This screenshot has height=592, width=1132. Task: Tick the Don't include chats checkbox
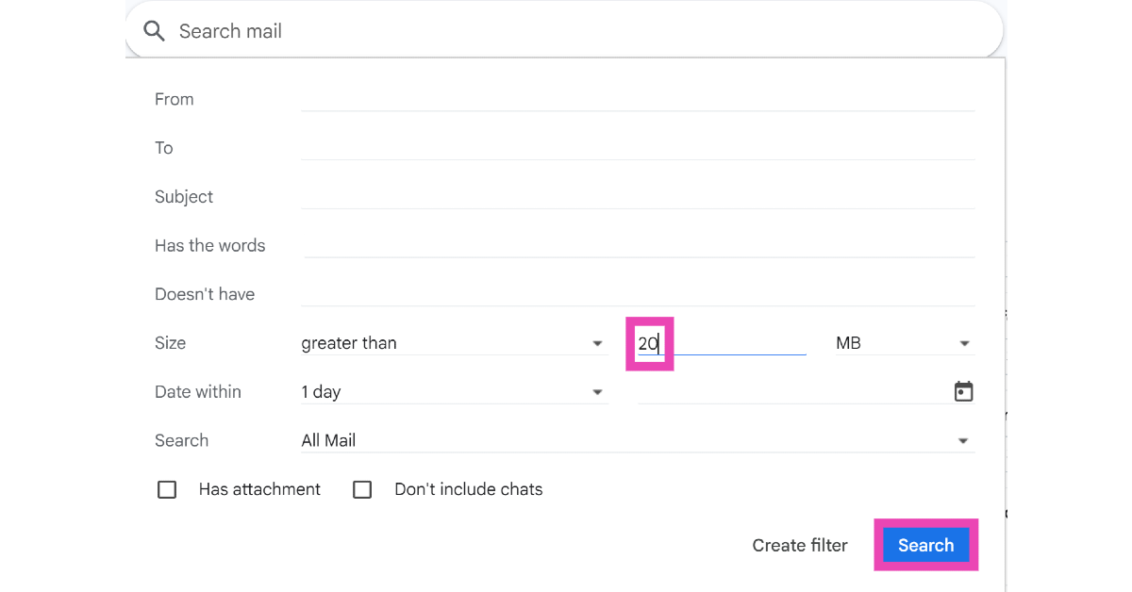click(362, 489)
